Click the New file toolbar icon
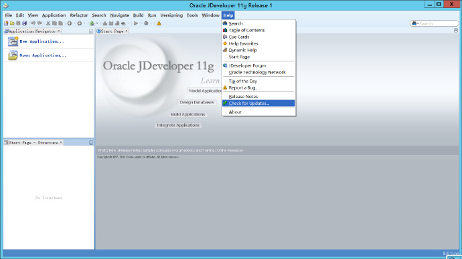 6,23
